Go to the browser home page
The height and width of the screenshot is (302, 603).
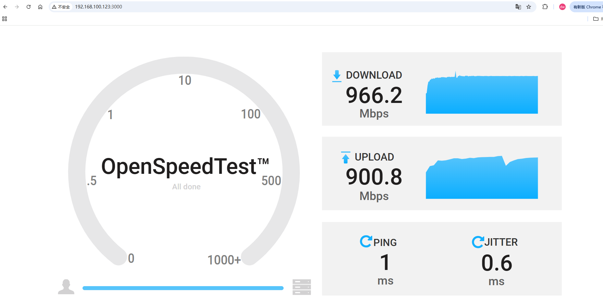pos(40,7)
